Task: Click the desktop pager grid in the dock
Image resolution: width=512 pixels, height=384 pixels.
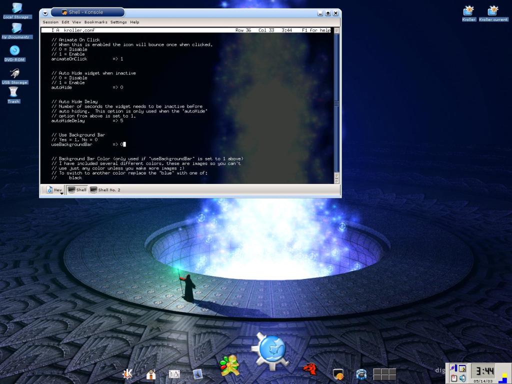Action: point(384,374)
